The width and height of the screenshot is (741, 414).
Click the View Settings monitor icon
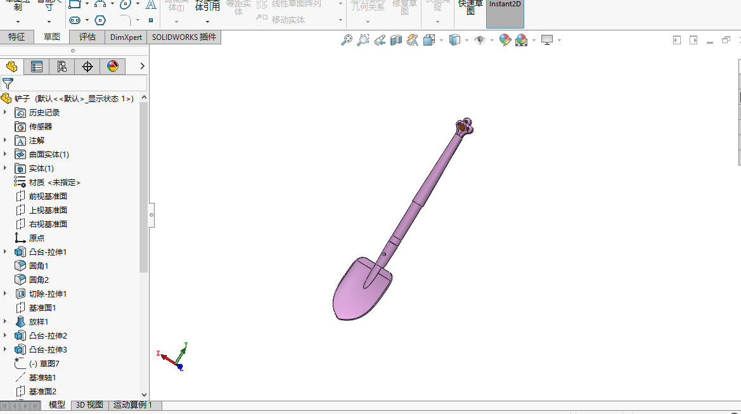(547, 40)
